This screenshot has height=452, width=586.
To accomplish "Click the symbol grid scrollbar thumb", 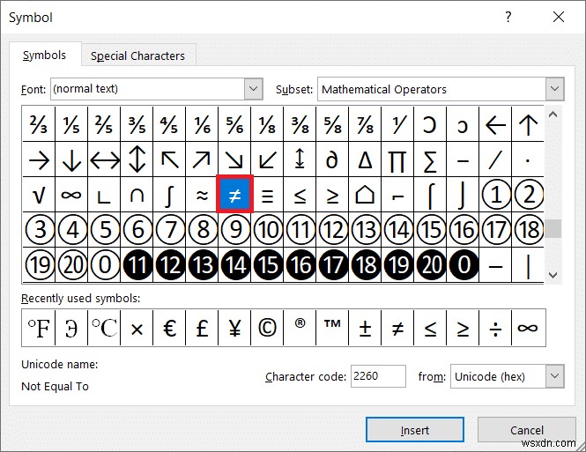I will (553, 228).
